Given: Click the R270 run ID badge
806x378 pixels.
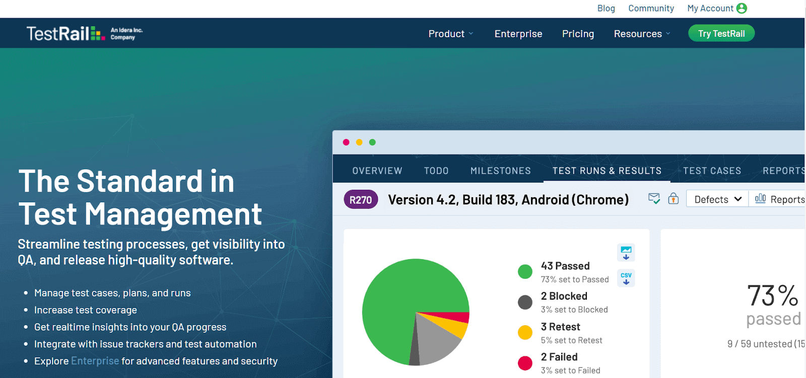Looking at the screenshot, I should pyautogui.click(x=361, y=200).
